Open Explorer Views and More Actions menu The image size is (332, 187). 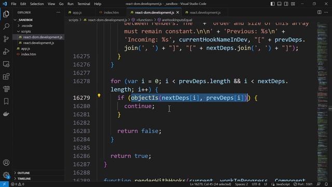coord(58,12)
